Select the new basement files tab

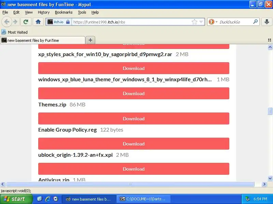[x=43, y=40]
